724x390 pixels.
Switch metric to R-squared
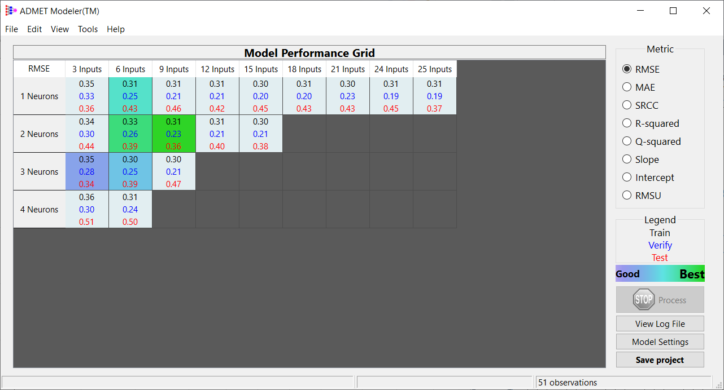[x=627, y=123]
